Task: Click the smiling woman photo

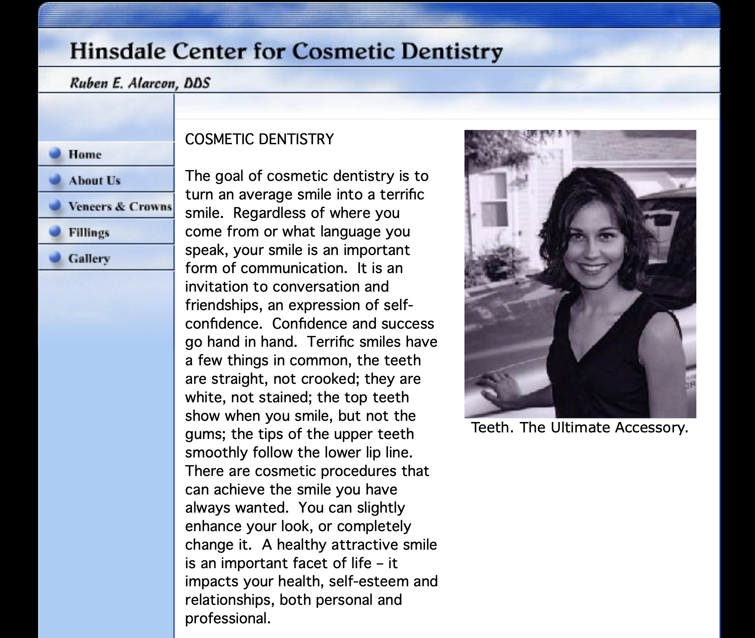Action: coord(580,274)
